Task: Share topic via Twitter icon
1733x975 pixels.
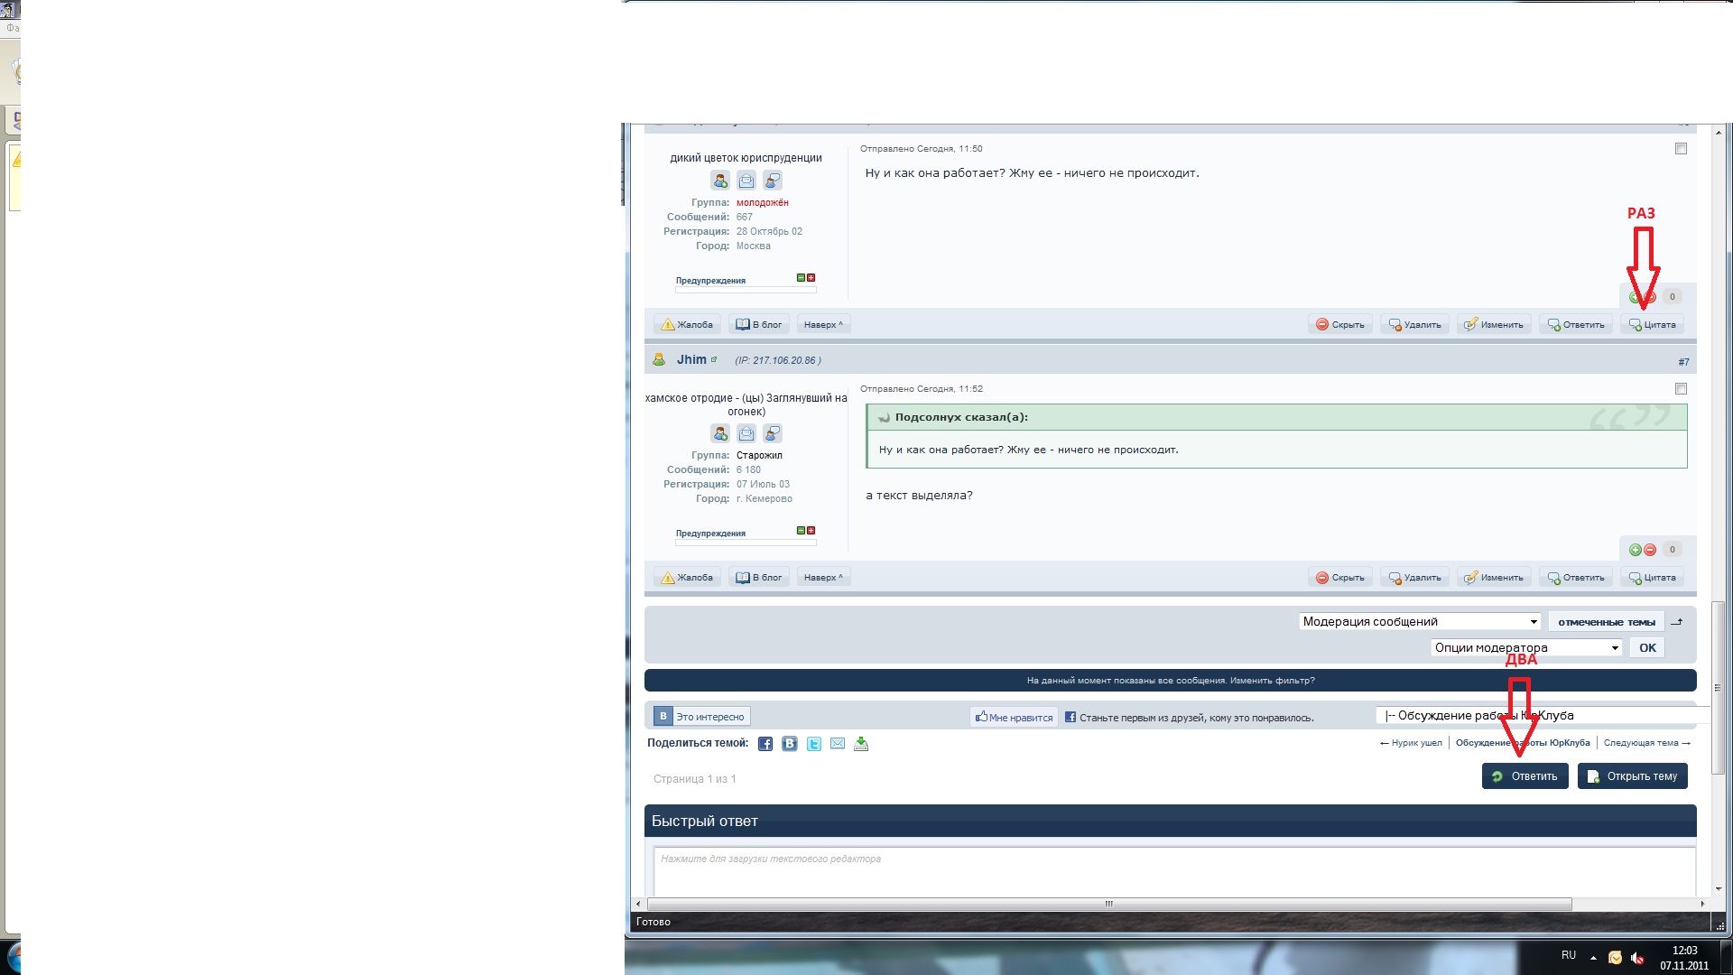Action: click(814, 744)
